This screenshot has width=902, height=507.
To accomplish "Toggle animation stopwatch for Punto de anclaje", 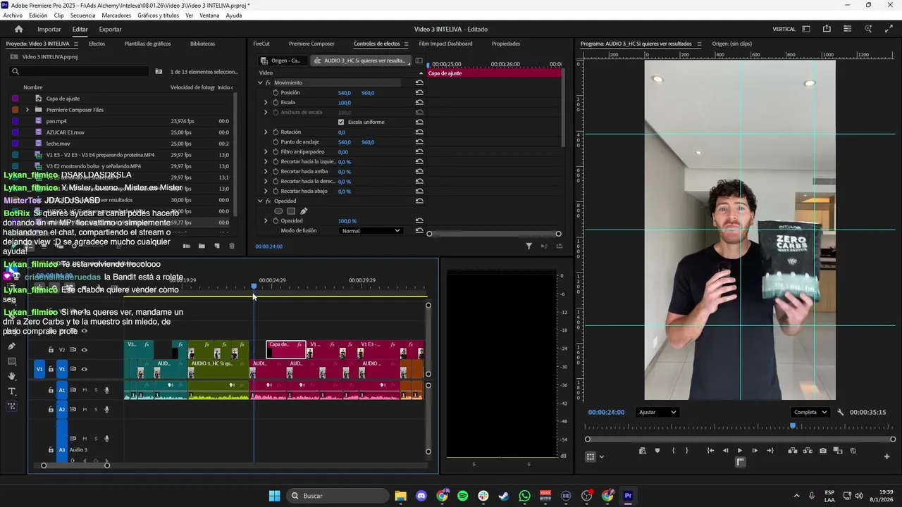I will point(276,142).
